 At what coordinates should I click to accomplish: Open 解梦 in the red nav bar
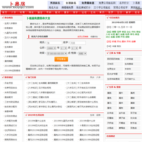coord(128,13)
